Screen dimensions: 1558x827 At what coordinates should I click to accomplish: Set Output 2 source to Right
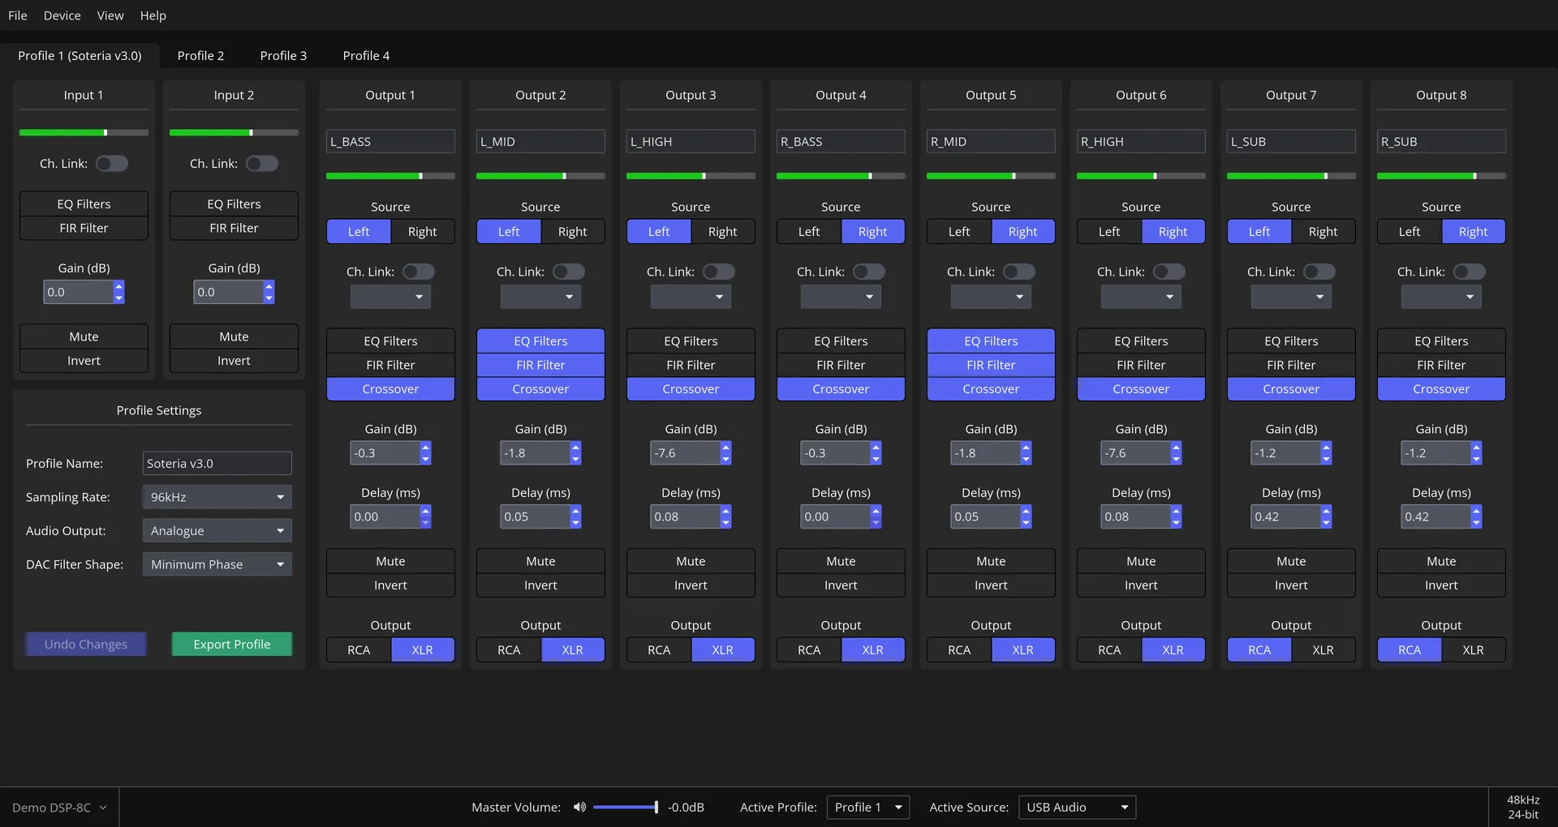point(572,232)
